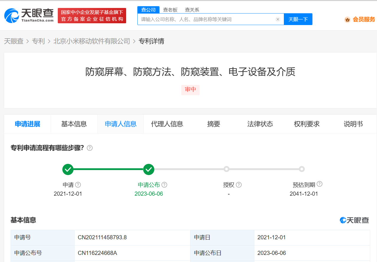Click the VIP member crown icon
Image resolution: width=377 pixels, height=262 pixels.
[x=348, y=20]
